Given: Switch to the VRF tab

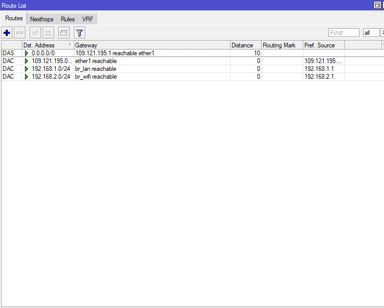Looking at the screenshot, I should (x=88, y=19).
